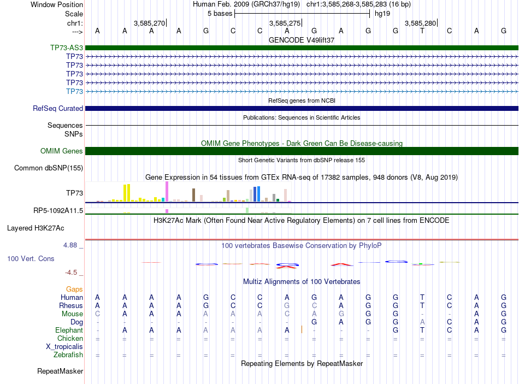This screenshot has height=384, width=519.
Task: Click the orange insertion mark in Elephant row
Action: 302,329
